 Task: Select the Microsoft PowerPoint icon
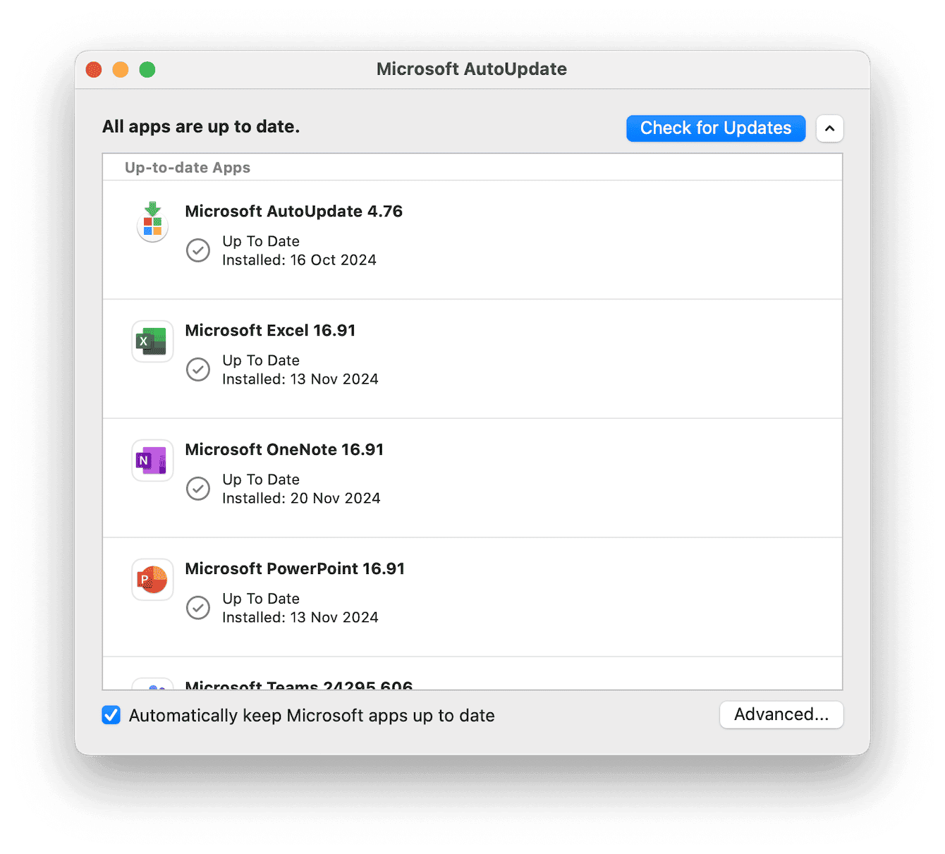[x=152, y=579]
